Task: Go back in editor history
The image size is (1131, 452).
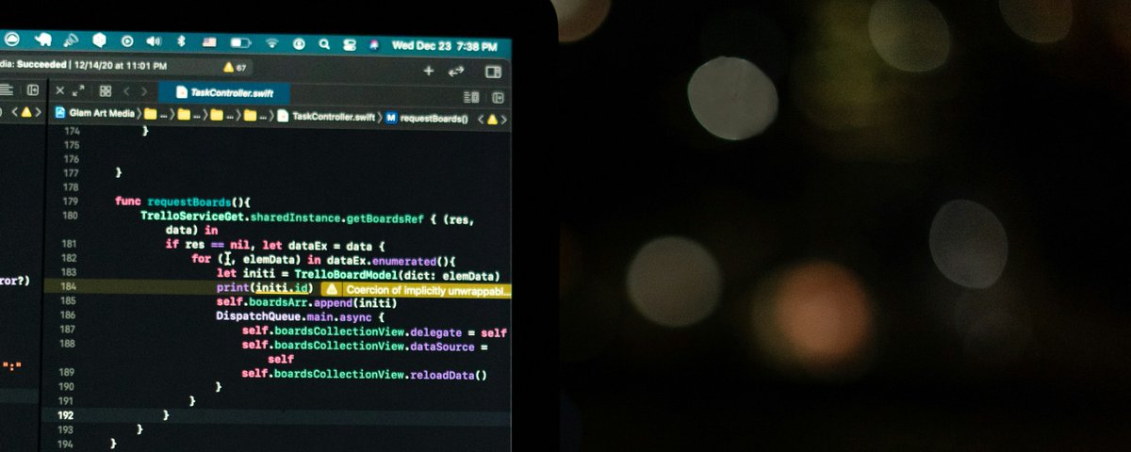Action: (x=125, y=91)
